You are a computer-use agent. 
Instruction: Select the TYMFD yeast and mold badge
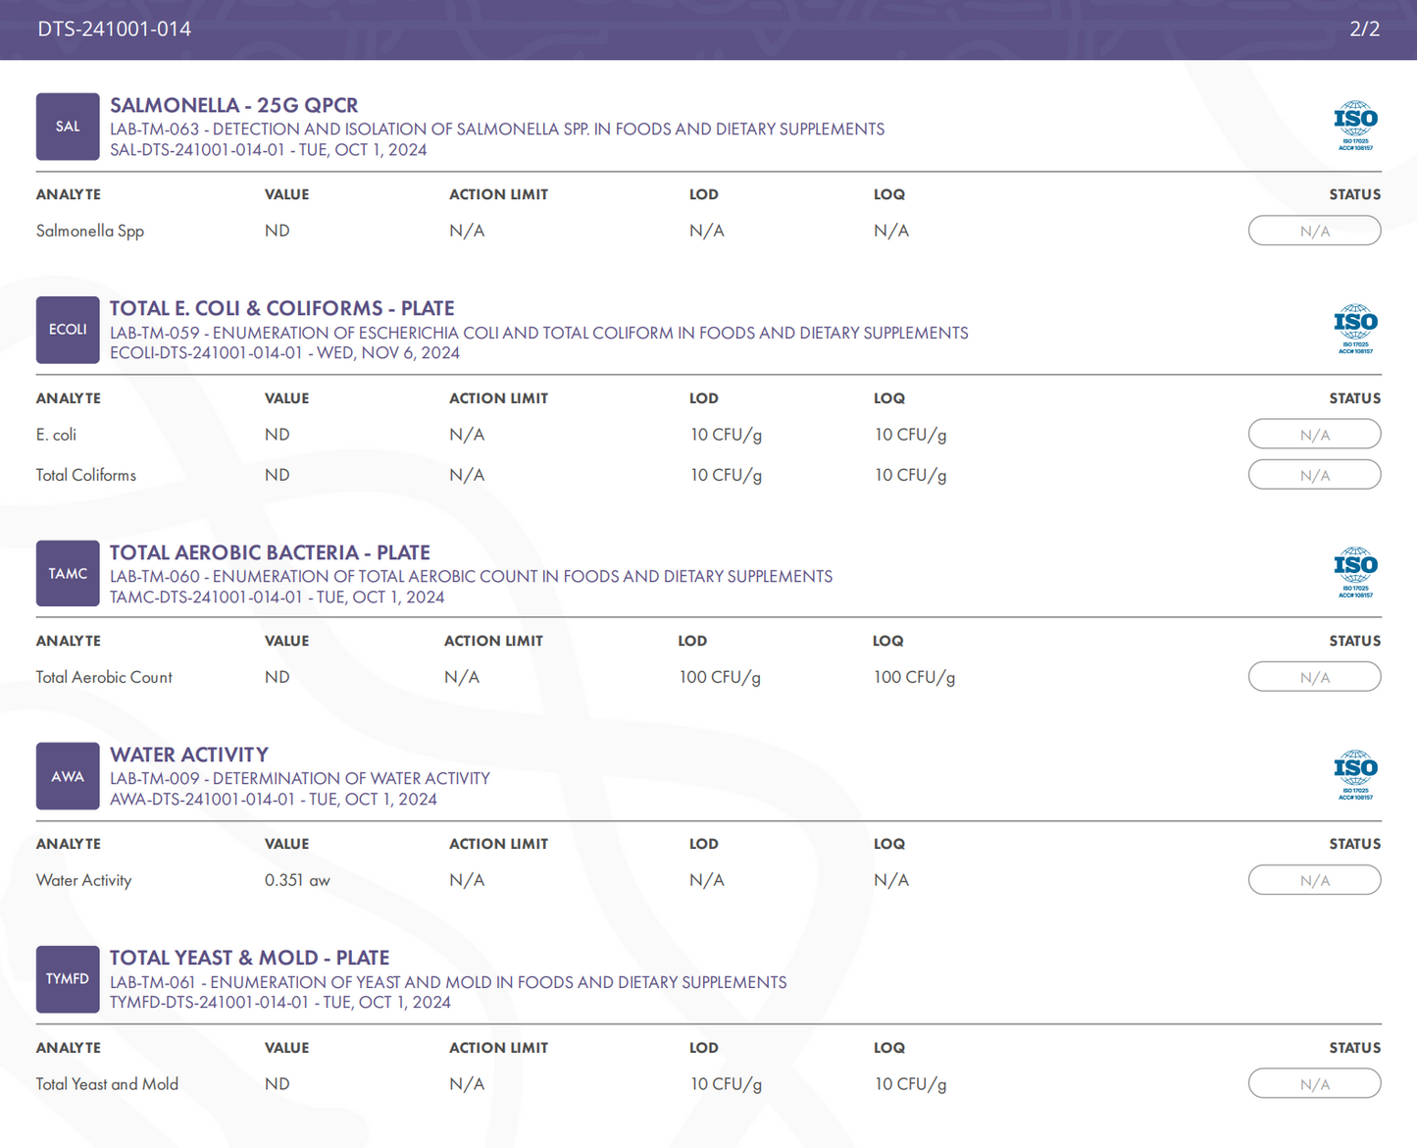click(68, 979)
